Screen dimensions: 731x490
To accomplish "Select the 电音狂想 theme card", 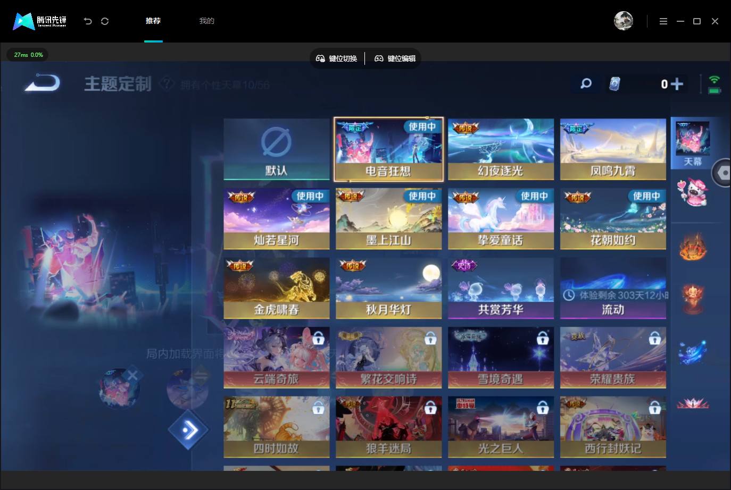I will [x=388, y=149].
